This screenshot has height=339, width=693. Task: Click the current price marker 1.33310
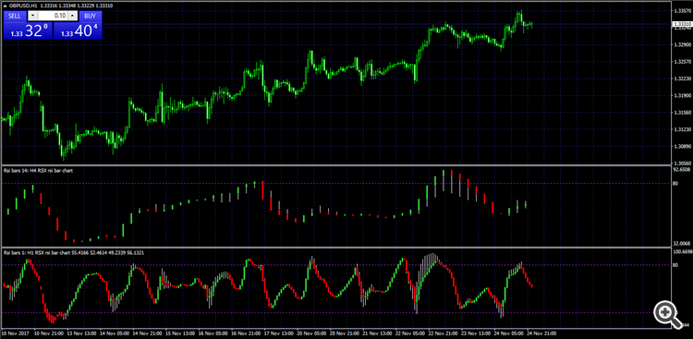tap(681, 24)
